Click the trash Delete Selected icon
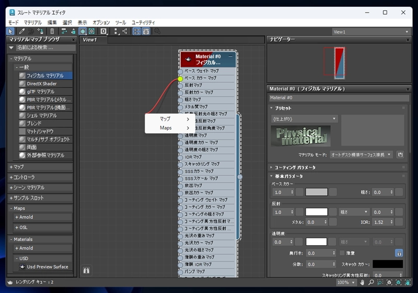The width and height of the screenshot is (418, 293). pyautogui.click(x=52, y=31)
